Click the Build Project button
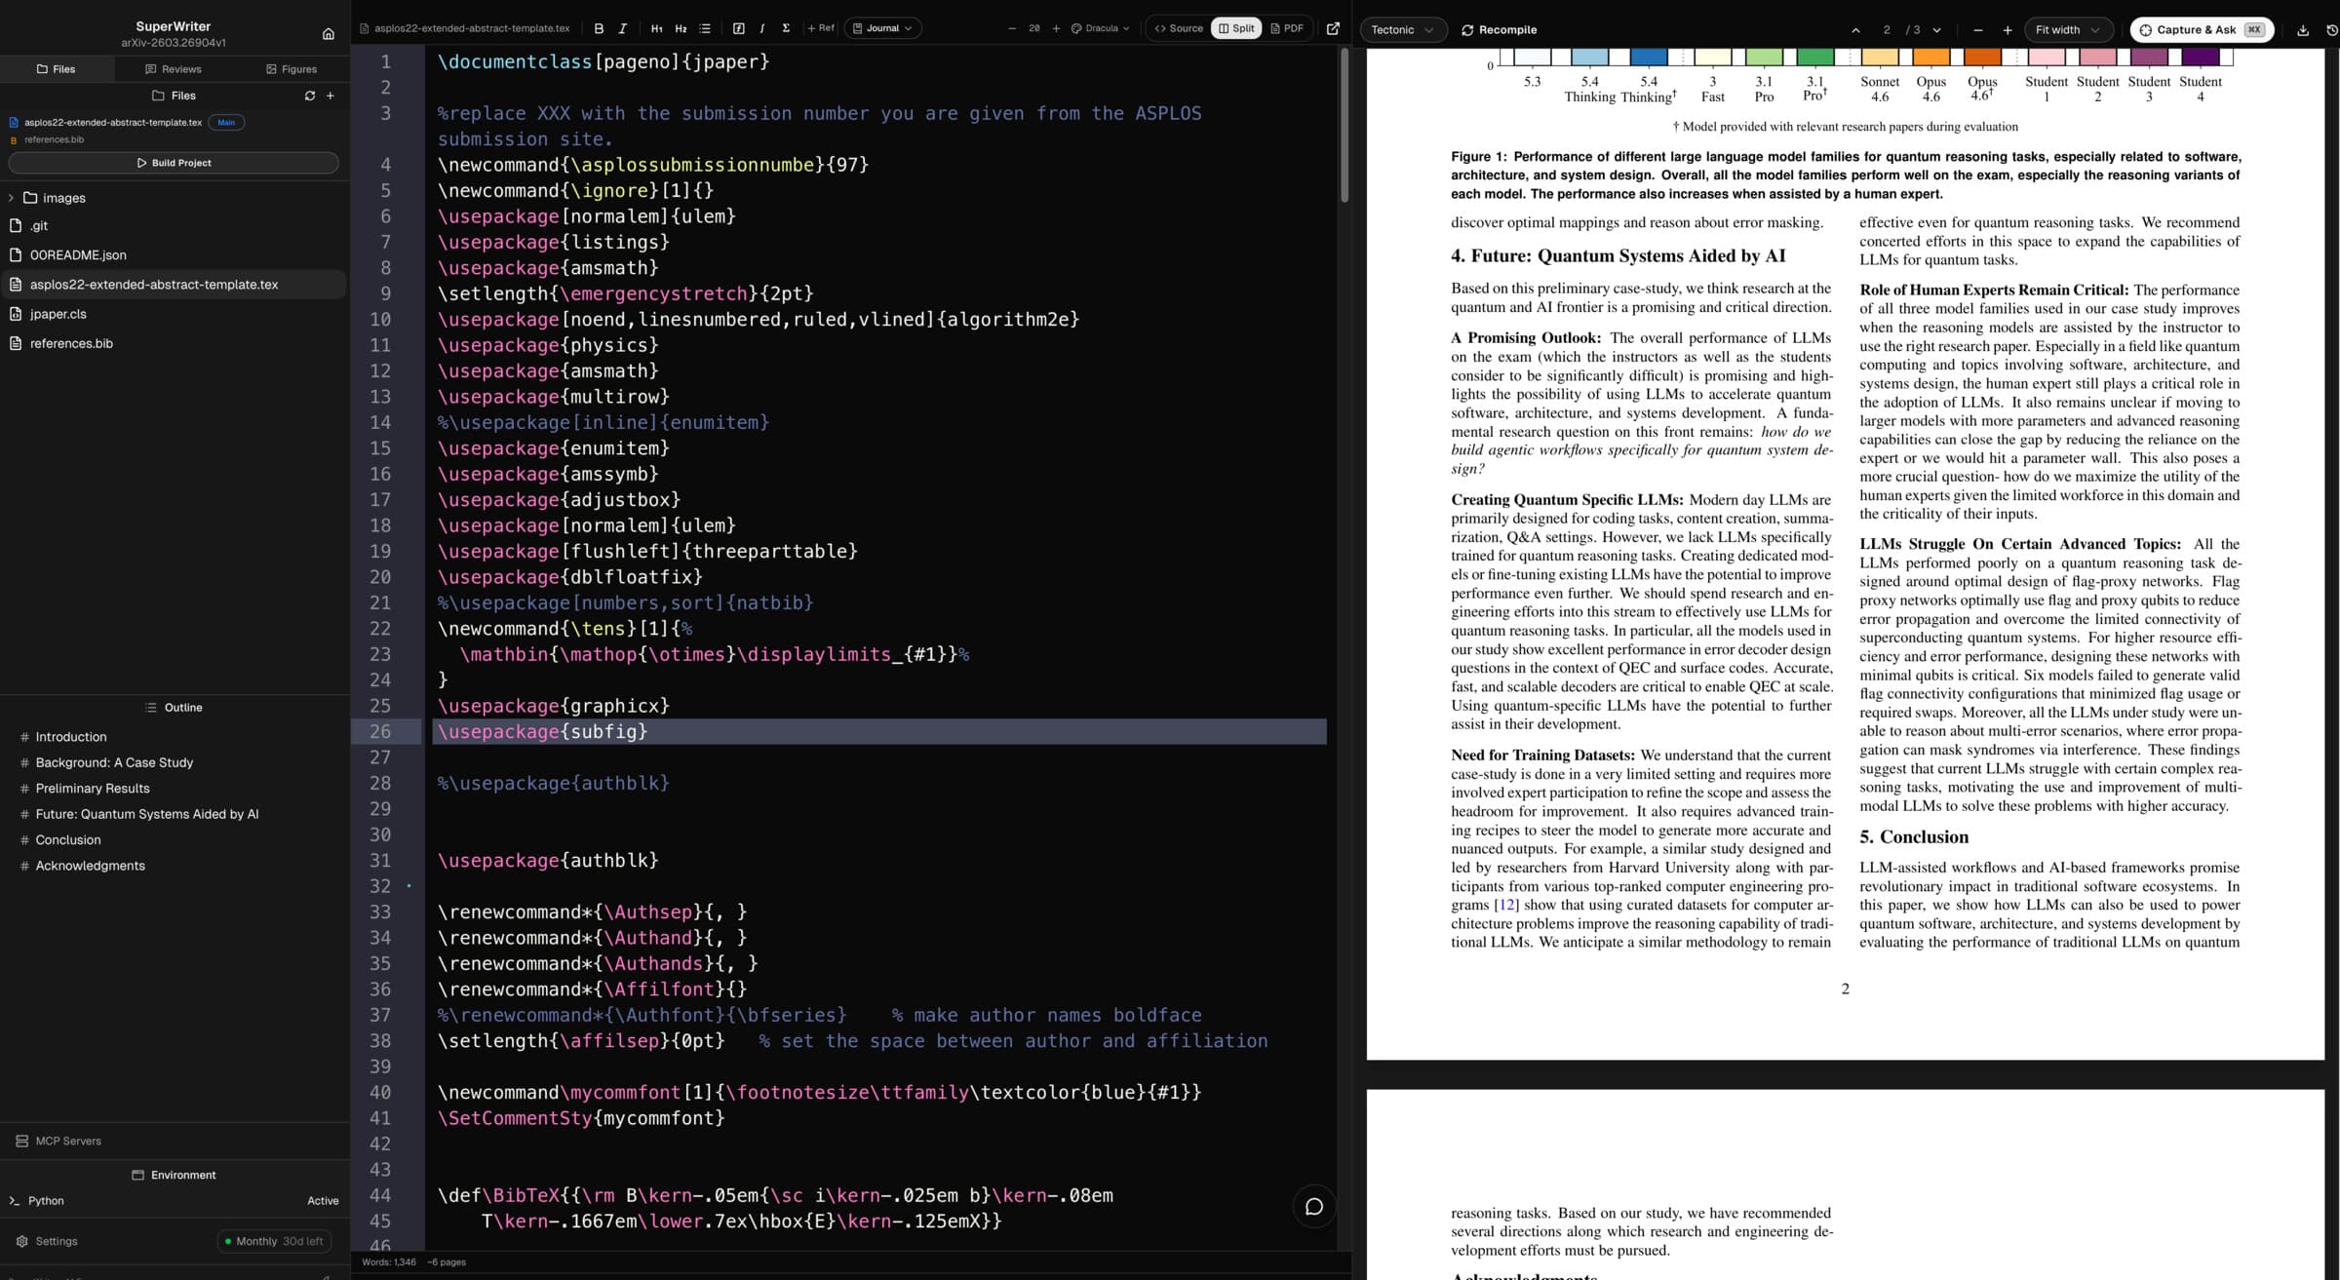 coord(174,163)
